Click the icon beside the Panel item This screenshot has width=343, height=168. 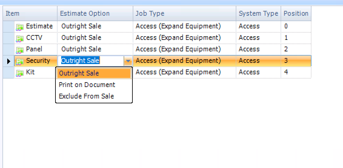coord(20,50)
